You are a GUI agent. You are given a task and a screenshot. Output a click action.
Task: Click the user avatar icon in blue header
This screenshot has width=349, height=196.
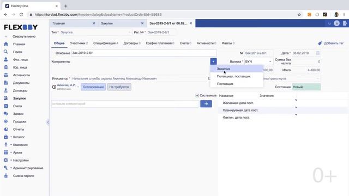pyautogui.click(x=336, y=23)
